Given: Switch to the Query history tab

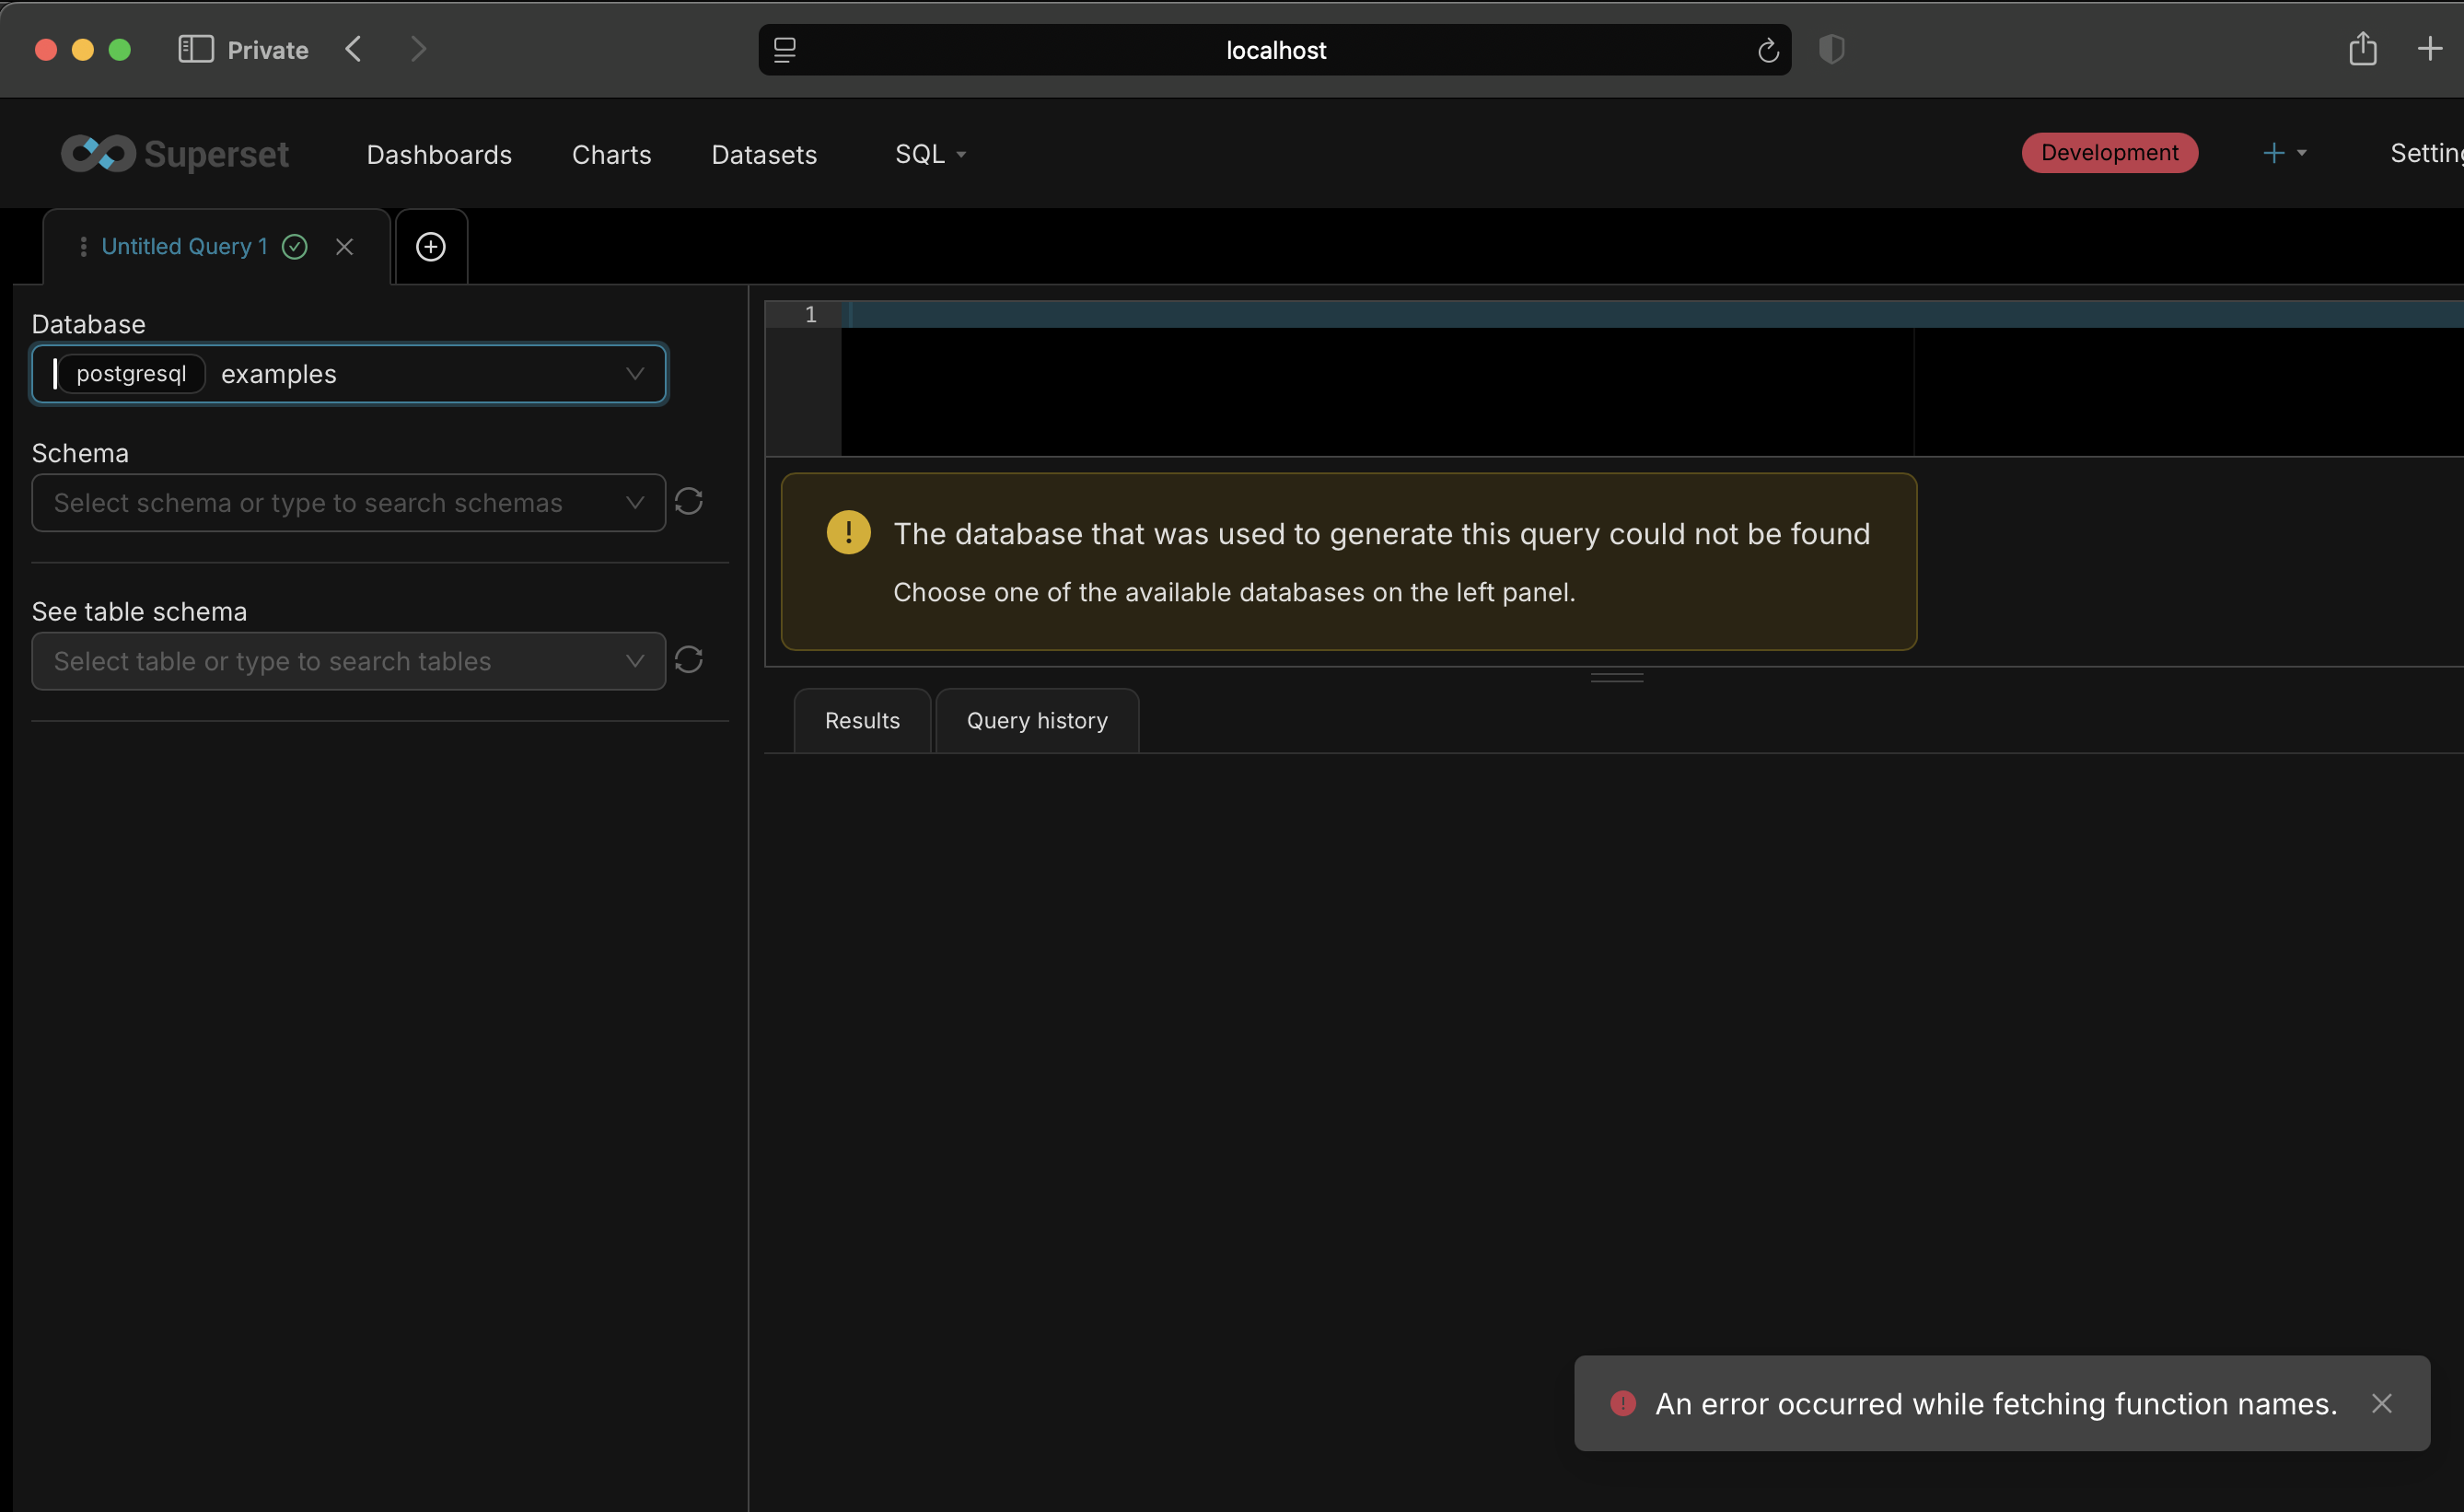Looking at the screenshot, I should click(1037, 720).
